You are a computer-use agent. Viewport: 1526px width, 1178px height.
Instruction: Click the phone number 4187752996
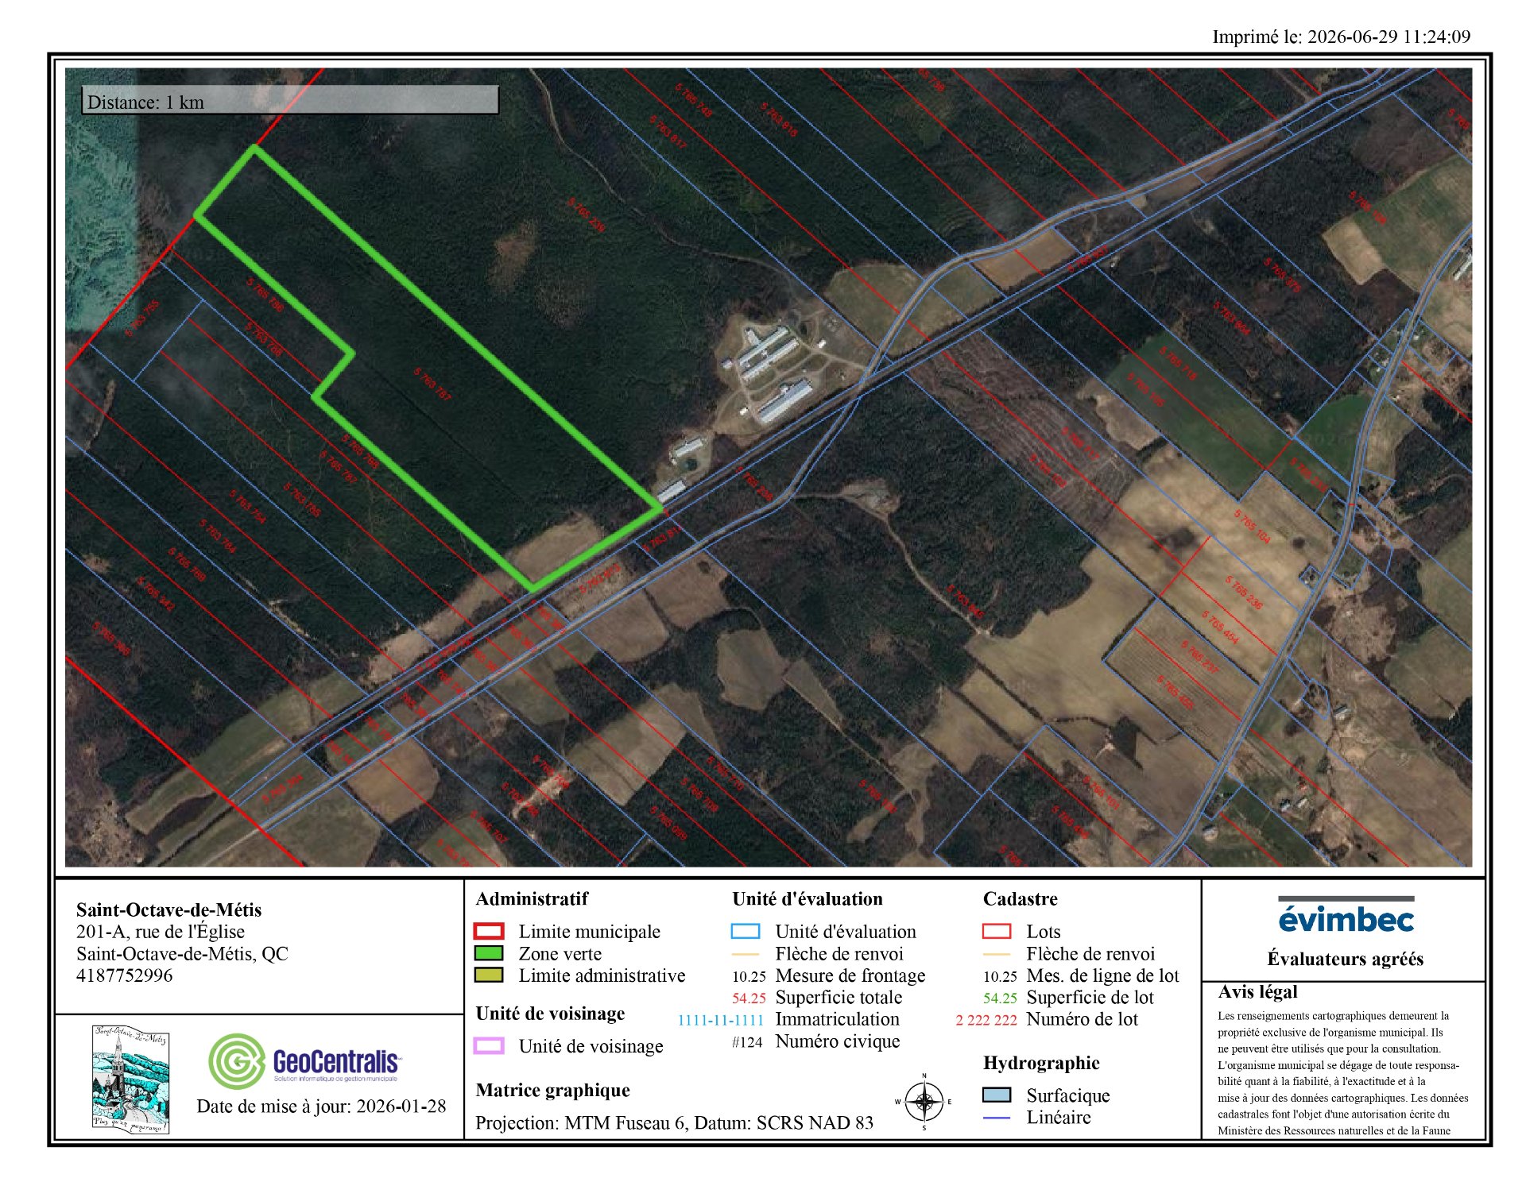124,975
